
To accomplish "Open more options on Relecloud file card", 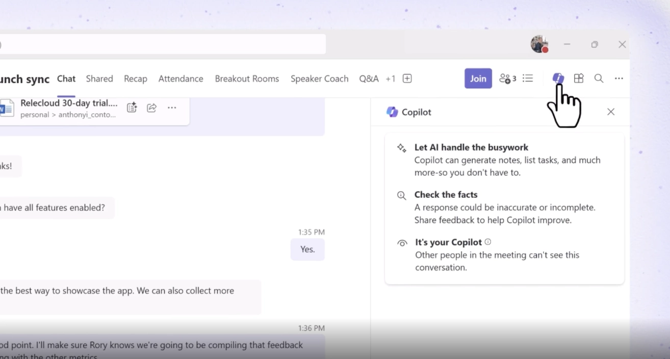I will click(172, 108).
